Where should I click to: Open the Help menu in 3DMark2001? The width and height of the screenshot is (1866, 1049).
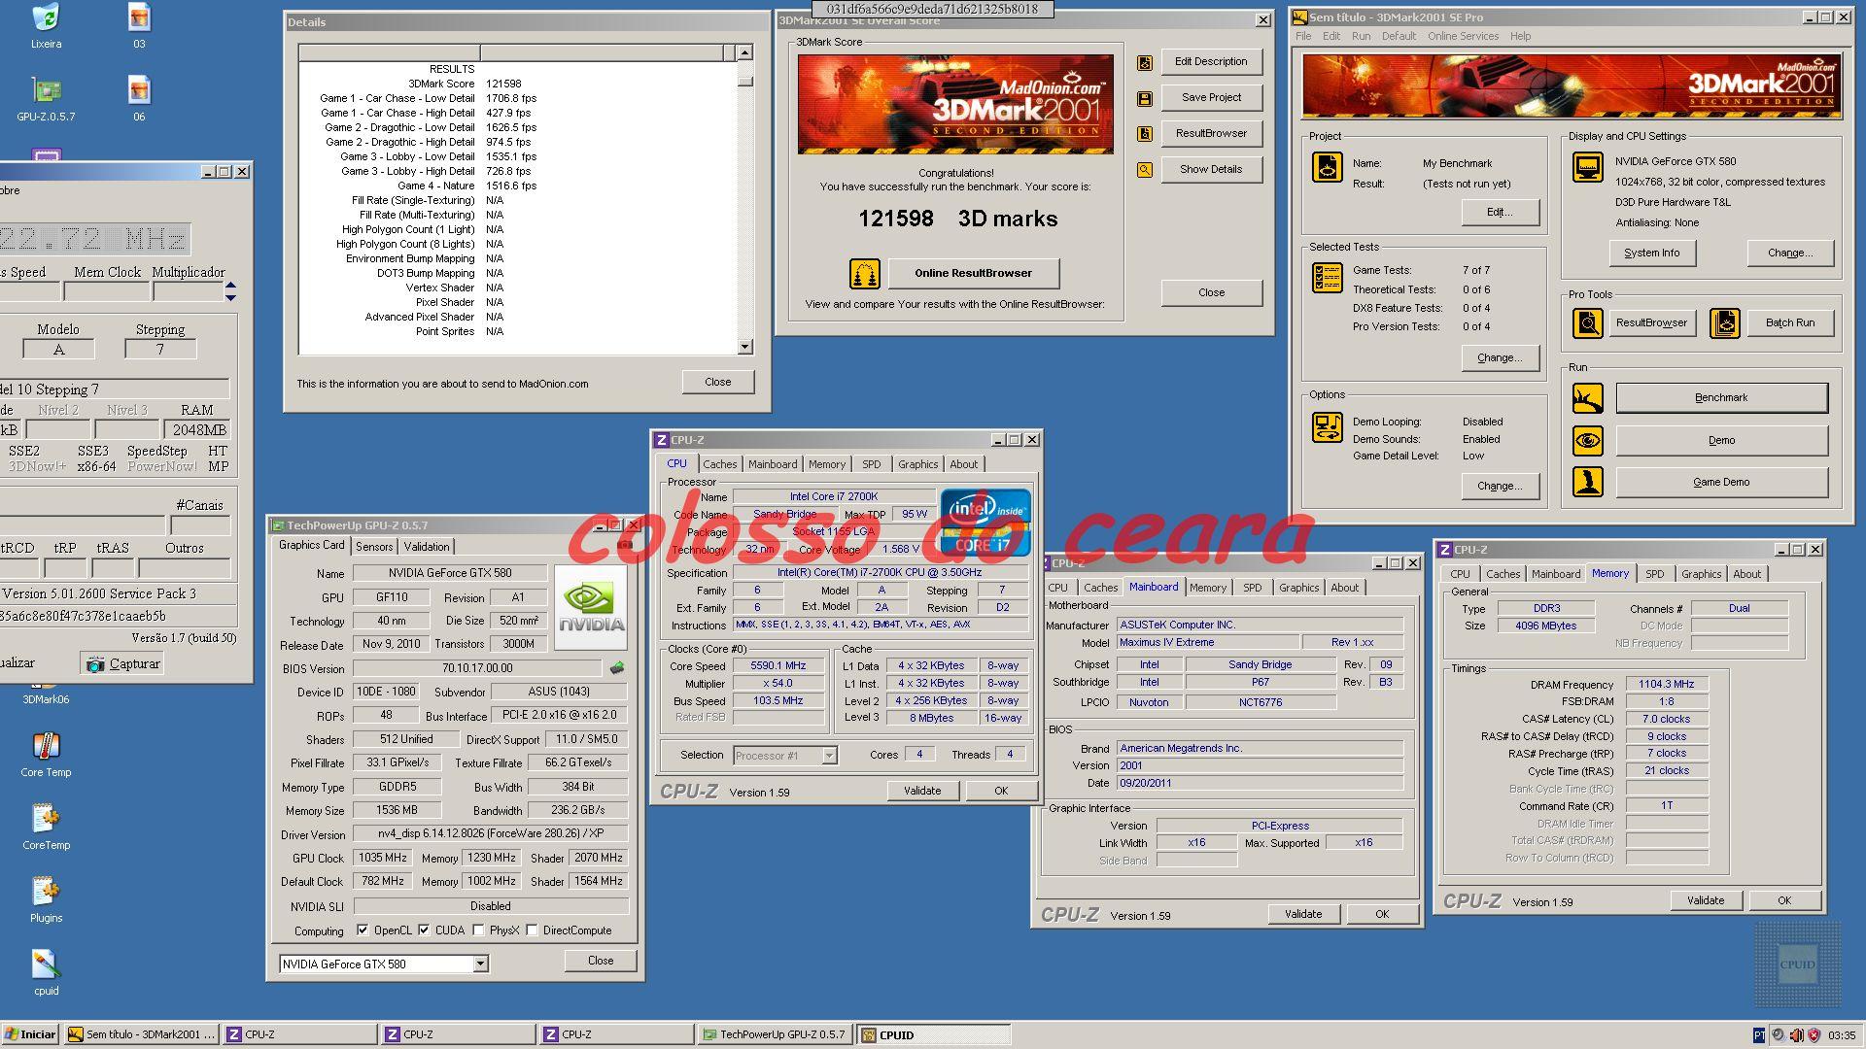(x=1520, y=36)
